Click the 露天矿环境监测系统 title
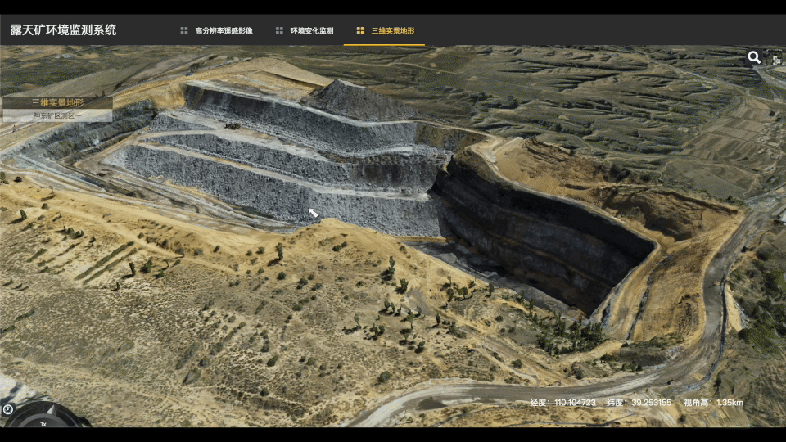 pos(63,30)
